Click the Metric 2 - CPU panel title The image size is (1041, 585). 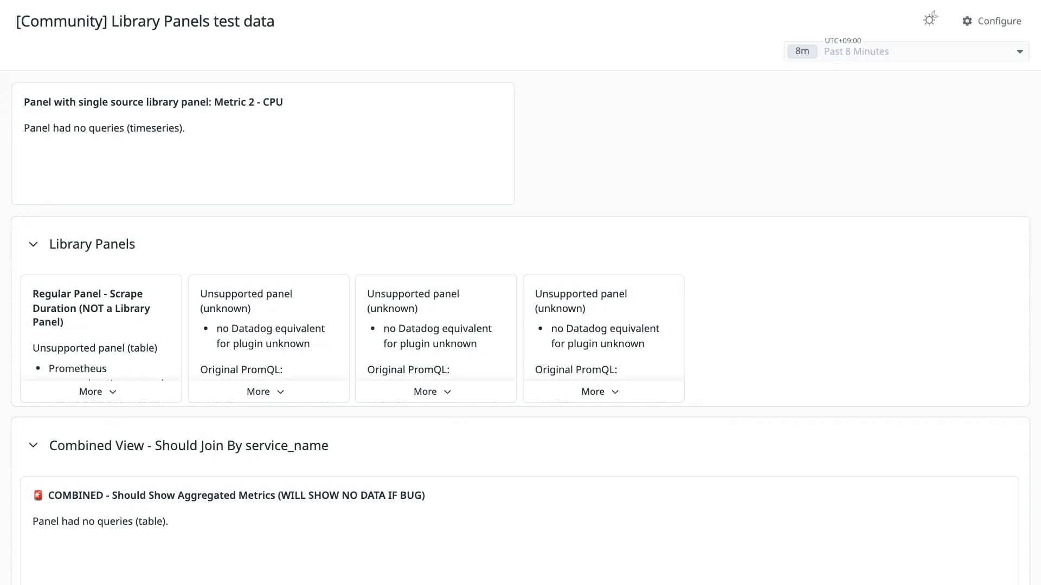pyautogui.click(x=153, y=102)
